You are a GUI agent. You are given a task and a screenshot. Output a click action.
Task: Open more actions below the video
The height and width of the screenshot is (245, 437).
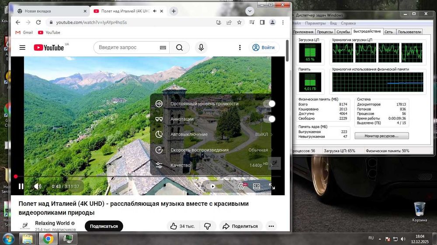(271, 226)
